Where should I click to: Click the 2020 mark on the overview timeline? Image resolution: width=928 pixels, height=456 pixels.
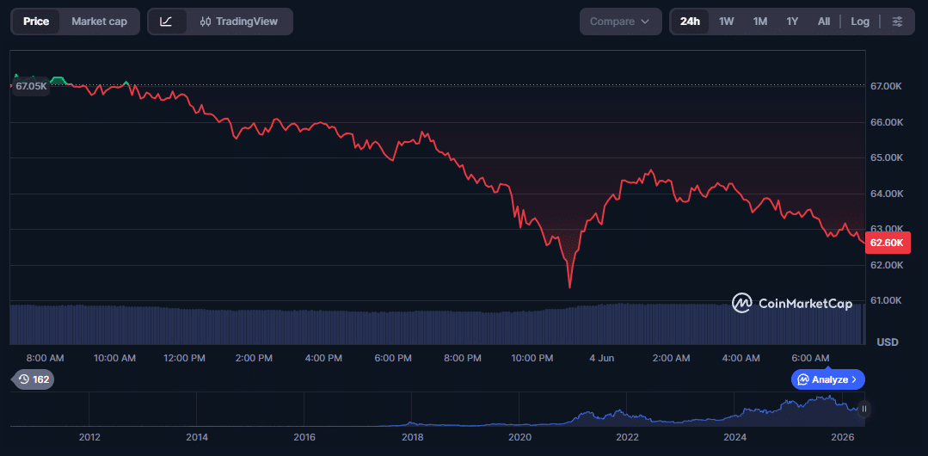[519, 438]
